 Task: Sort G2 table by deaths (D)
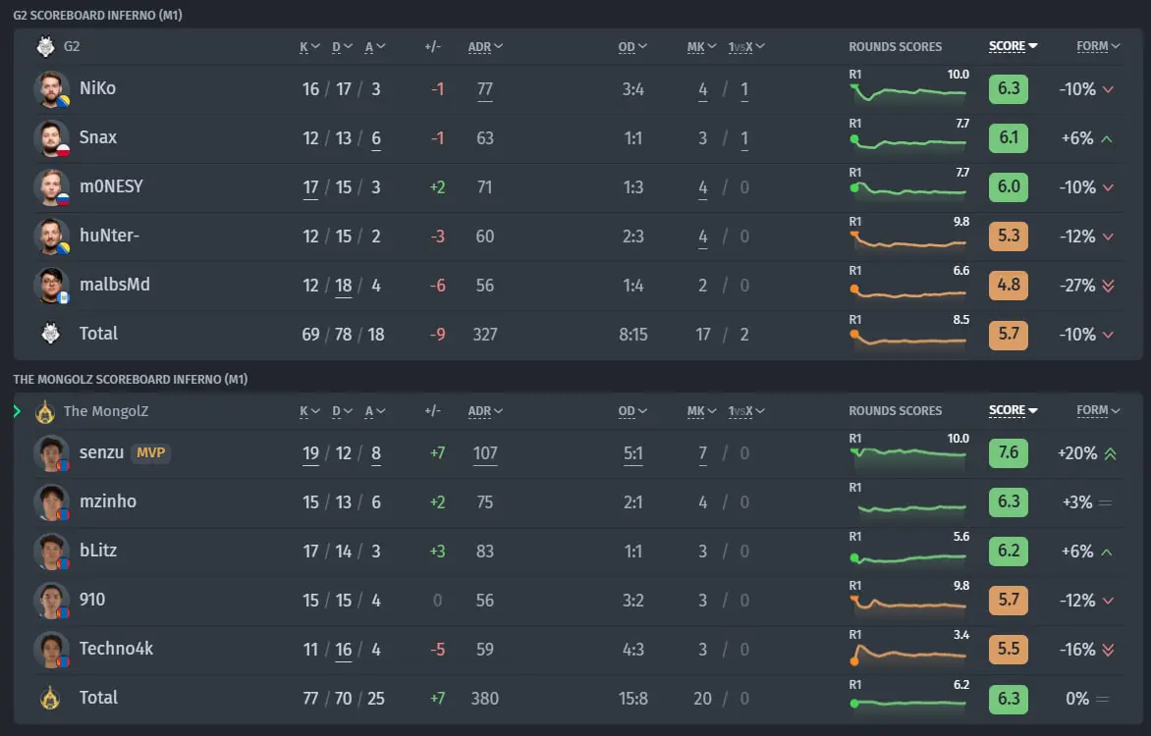click(342, 47)
